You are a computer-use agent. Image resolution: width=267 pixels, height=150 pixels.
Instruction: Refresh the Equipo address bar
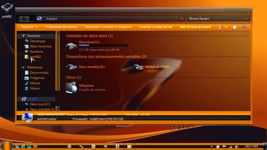[x=182, y=18]
